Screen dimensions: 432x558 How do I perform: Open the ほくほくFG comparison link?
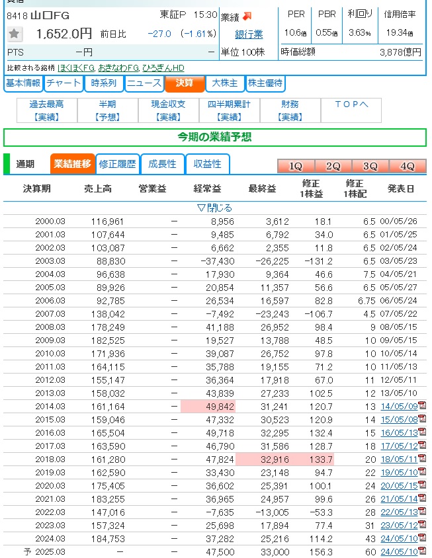pyautogui.click(x=75, y=67)
